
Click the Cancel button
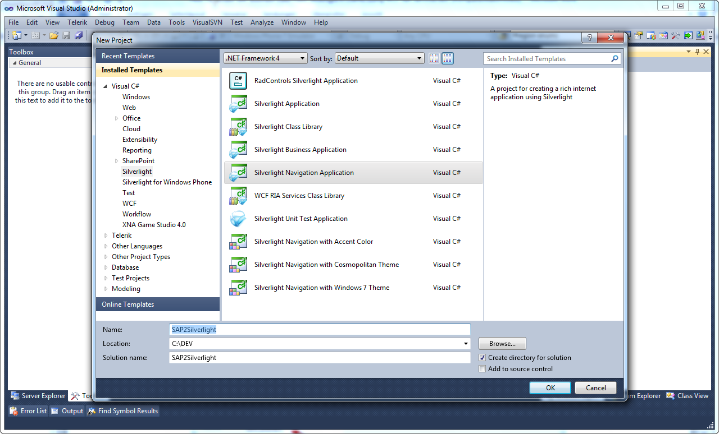(595, 387)
